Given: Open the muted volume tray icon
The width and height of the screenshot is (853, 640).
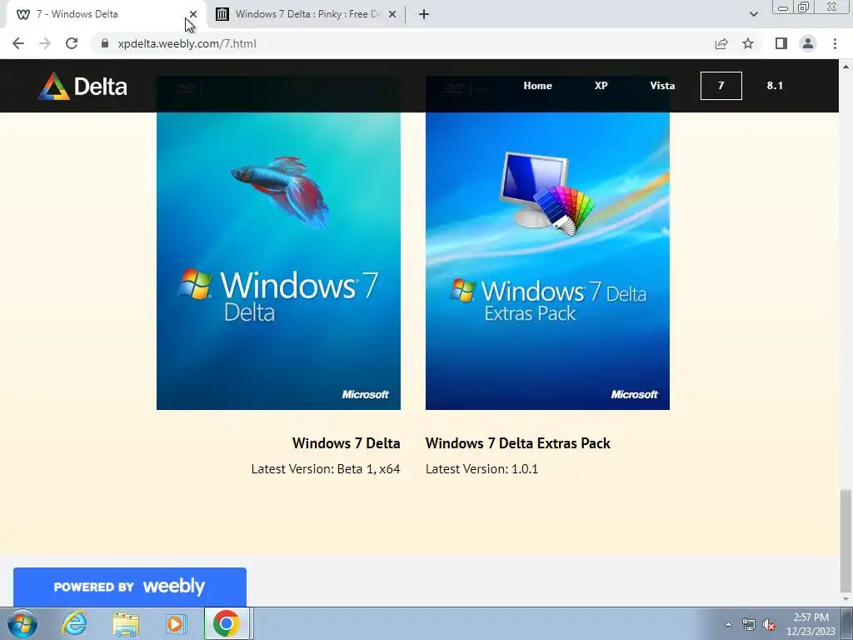Looking at the screenshot, I should (769, 624).
